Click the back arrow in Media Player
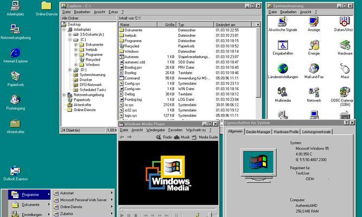This screenshot has width=362, height=217. (x=122, y=137)
